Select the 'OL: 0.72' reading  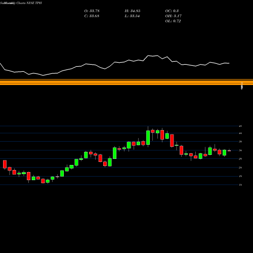click(173, 21)
